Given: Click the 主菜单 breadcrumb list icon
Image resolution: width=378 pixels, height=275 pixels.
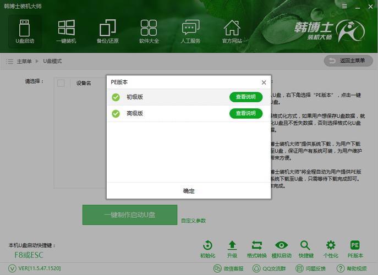Looking at the screenshot, I should coord(10,61).
